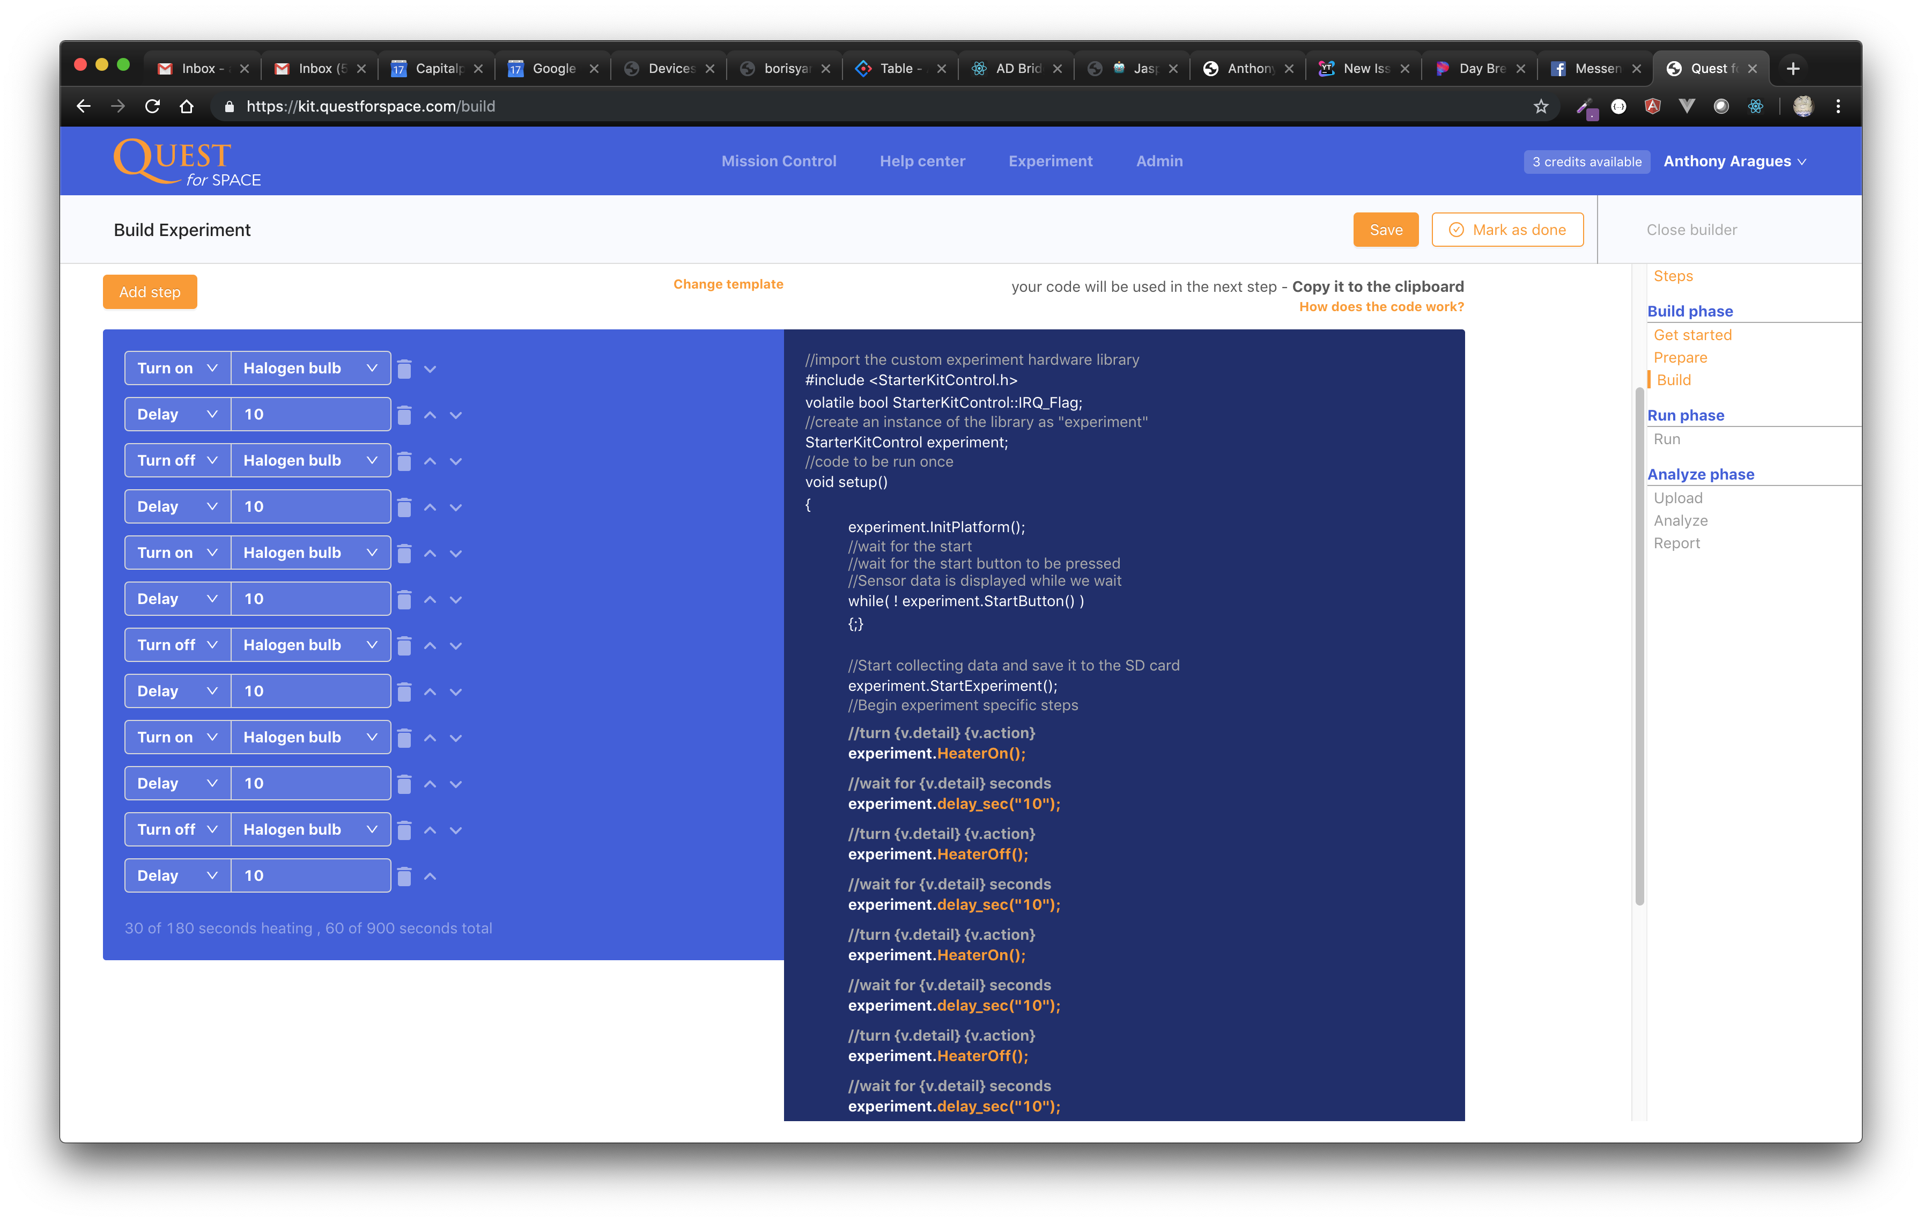Move first step down with chevron arrow

(x=430, y=369)
